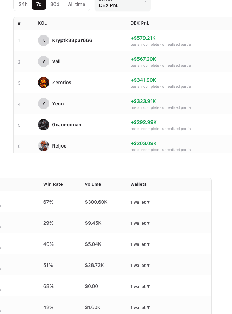Open the Vali KOL name
Viewport: 232px width, 314px height.
[56, 61]
